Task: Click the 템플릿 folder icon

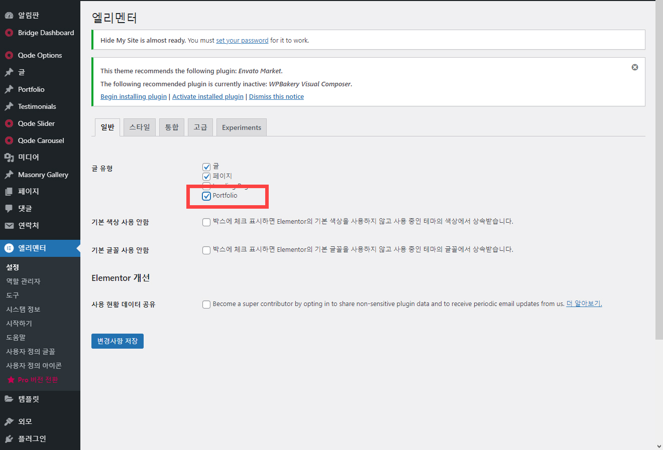Action: 9,399
